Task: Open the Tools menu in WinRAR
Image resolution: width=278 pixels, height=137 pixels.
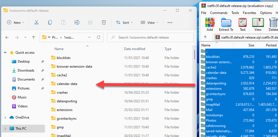Action: [235, 13]
